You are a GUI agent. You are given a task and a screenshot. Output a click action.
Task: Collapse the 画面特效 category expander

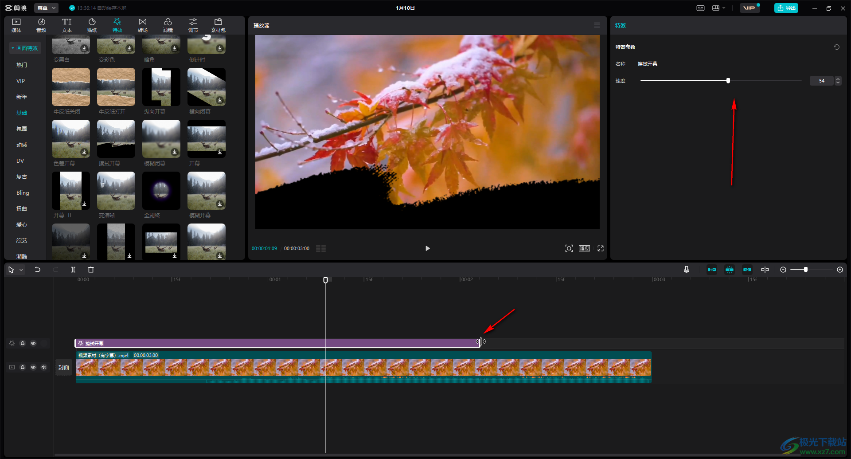click(x=13, y=48)
